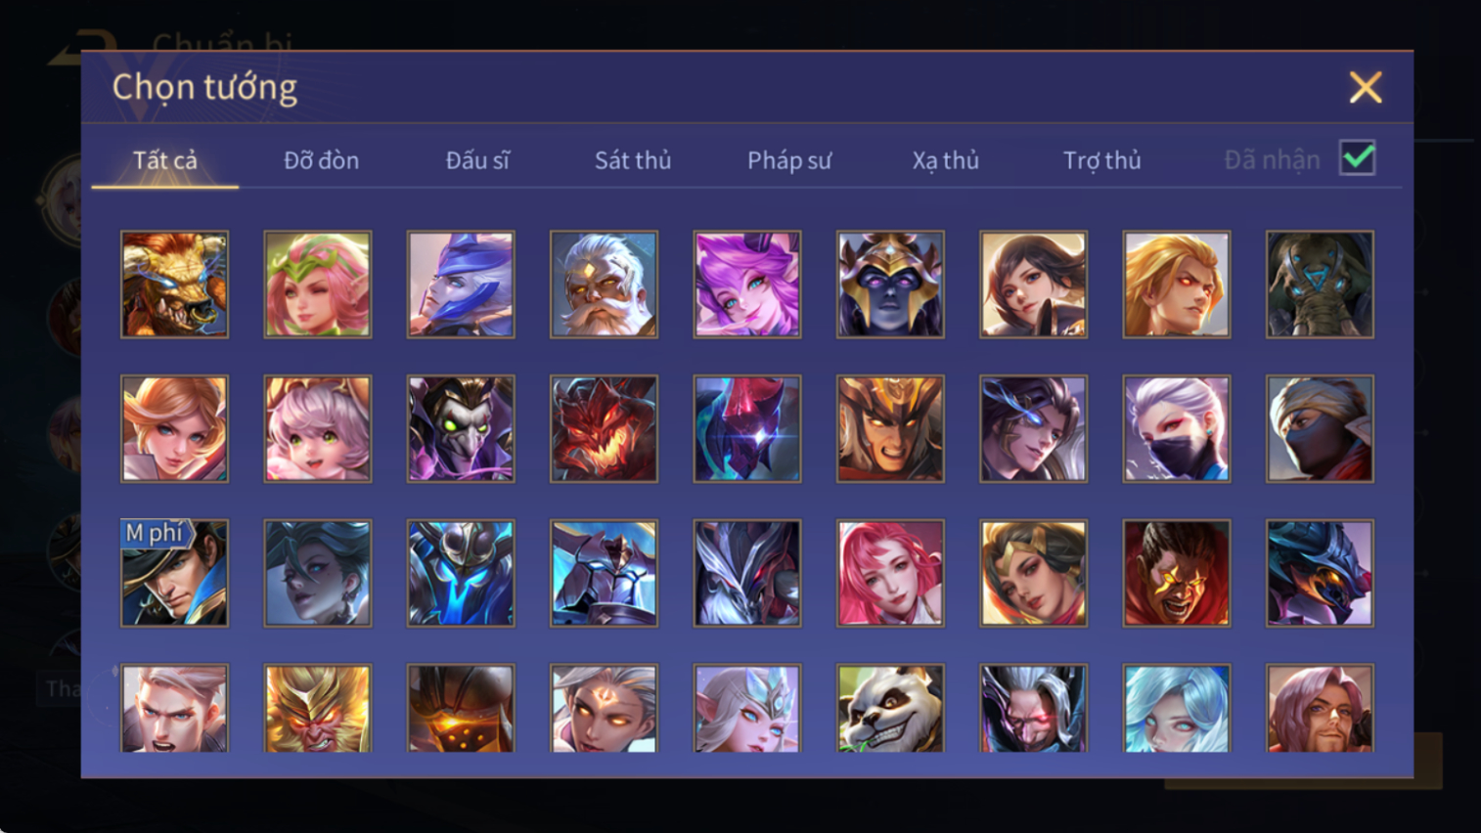Select the panda hero portrait
This screenshot has height=833, width=1481.
[890, 708]
